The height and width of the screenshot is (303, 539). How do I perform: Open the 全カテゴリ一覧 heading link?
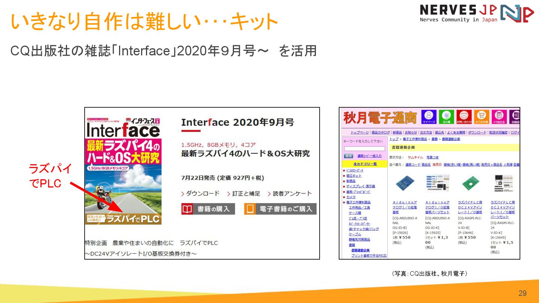(x=365, y=164)
